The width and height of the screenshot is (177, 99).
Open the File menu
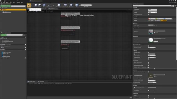point(1,2)
